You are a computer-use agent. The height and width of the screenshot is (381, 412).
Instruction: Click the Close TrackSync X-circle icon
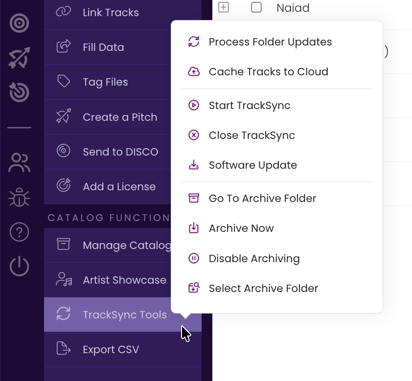click(194, 135)
